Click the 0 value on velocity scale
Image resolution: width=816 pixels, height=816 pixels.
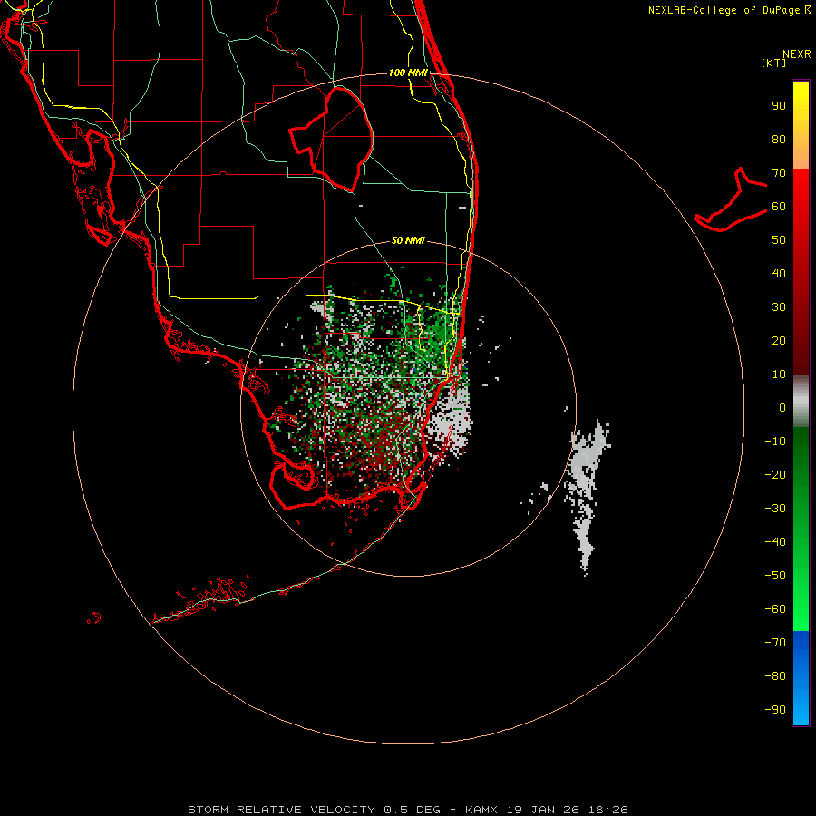tap(782, 407)
